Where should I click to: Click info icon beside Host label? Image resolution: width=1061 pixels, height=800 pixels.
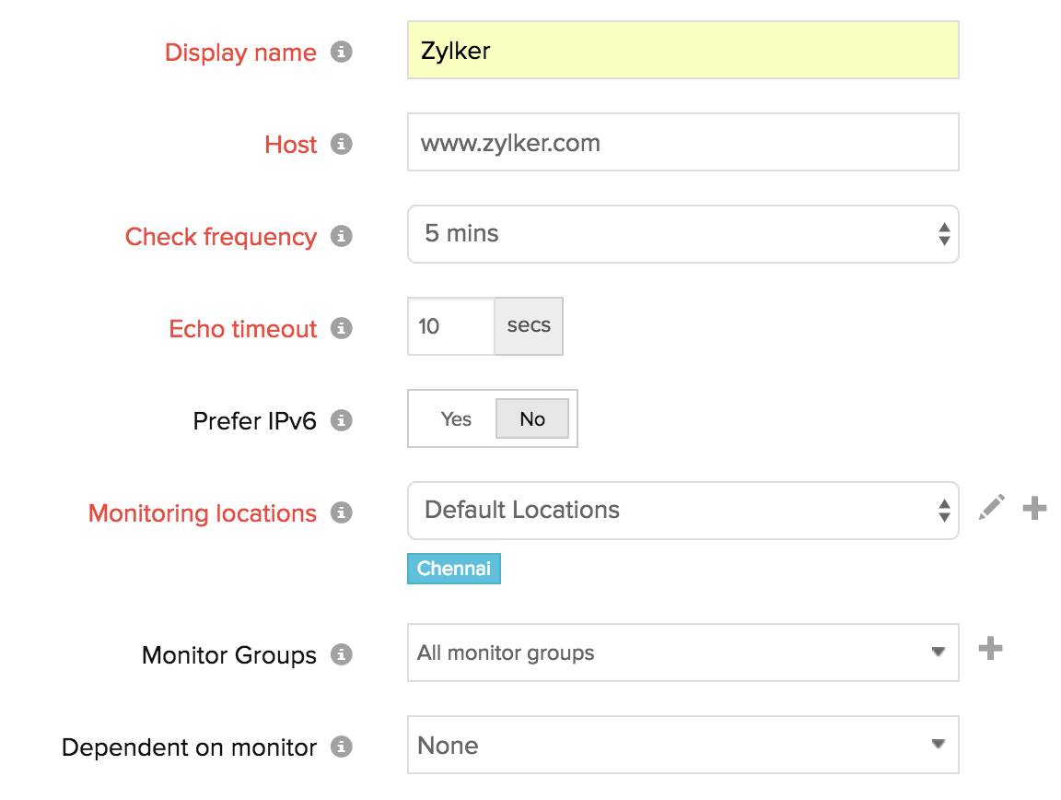point(342,144)
